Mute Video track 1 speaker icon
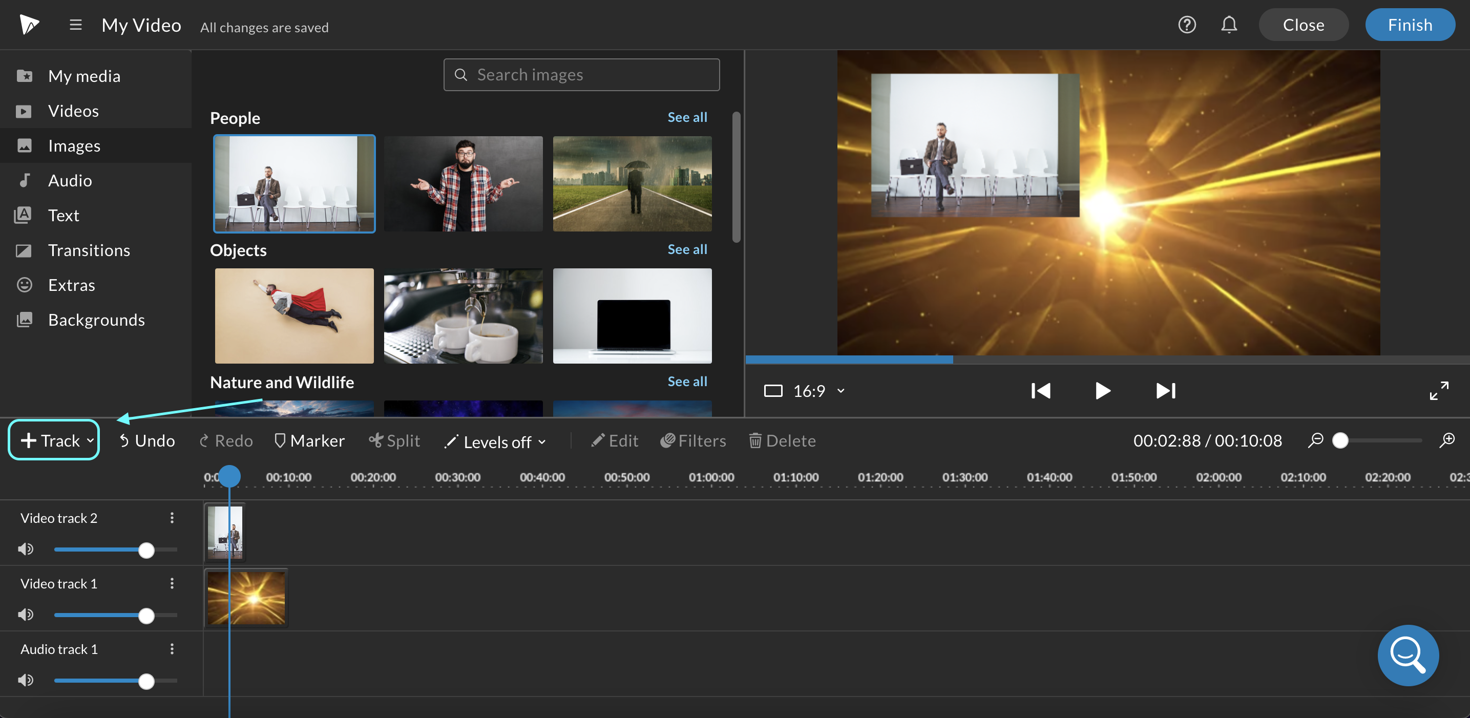 [26, 614]
